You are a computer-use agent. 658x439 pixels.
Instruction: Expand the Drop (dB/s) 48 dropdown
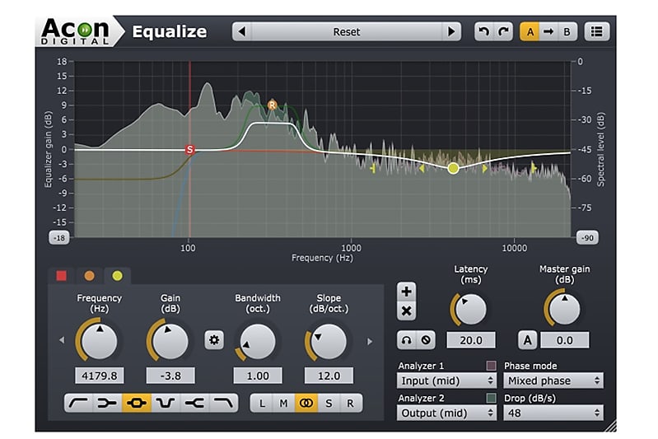tap(553, 413)
